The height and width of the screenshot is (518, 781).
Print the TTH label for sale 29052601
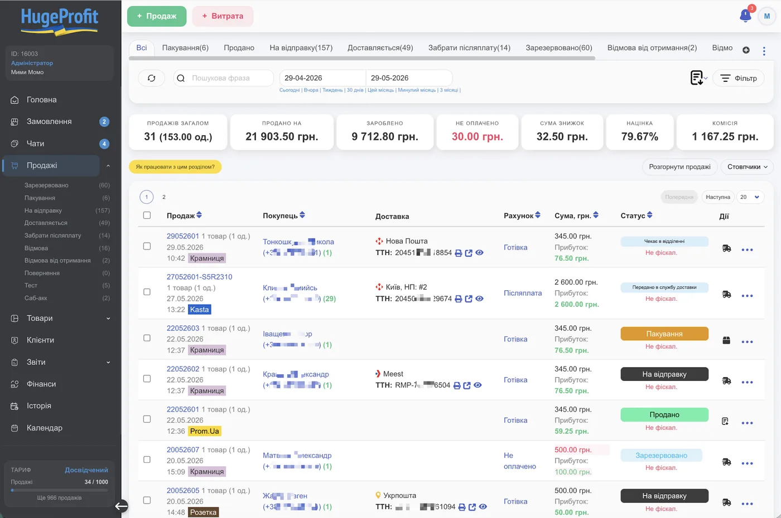(458, 253)
